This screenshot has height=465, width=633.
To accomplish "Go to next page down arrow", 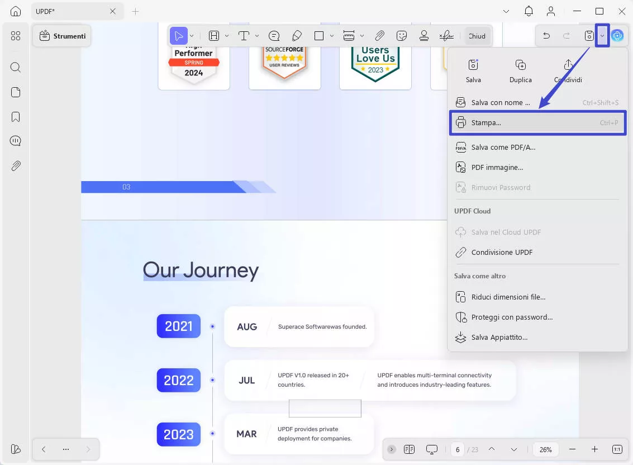I will (514, 449).
